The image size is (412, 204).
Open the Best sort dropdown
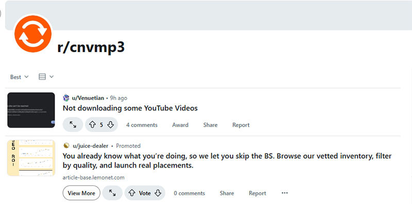point(19,77)
